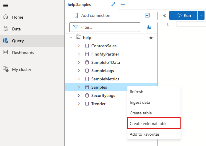This screenshot has width=206, height=146.
Task: Focus the Filter text field
Action: (x=105, y=27)
